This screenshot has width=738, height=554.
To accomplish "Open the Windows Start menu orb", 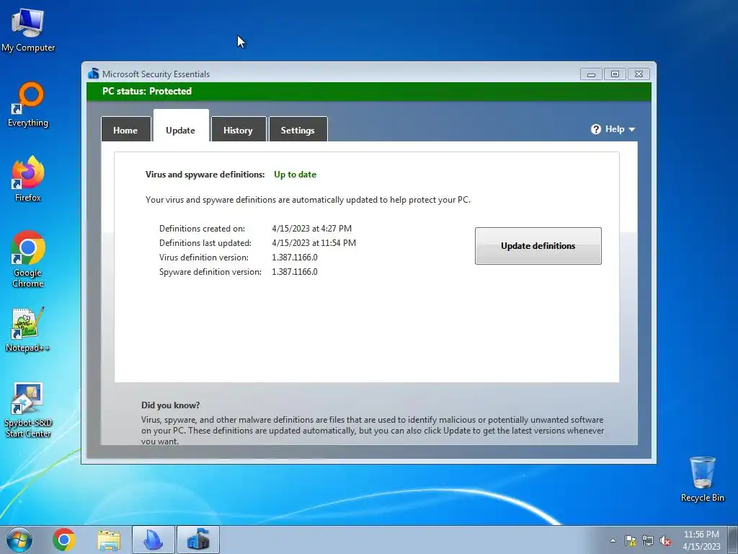I will pyautogui.click(x=19, y=540).
